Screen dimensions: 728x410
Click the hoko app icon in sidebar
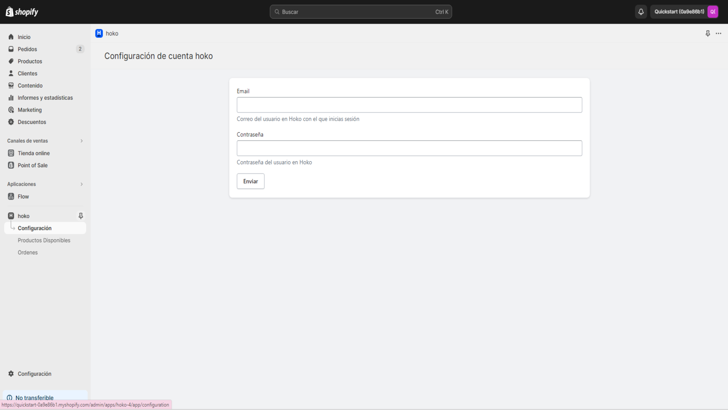pos(11,216)
